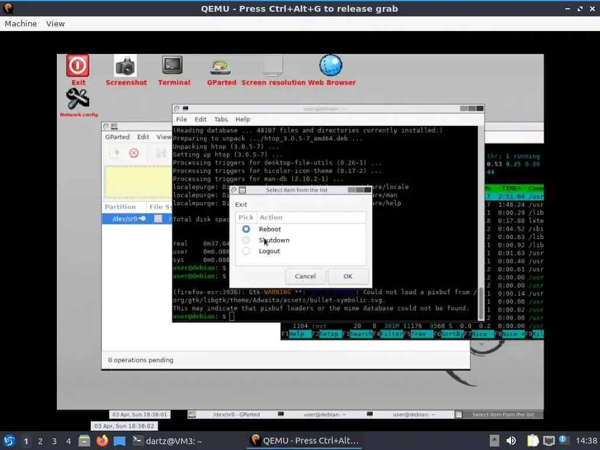600x450 pixels.
Task: Switch to second user@debian guest taskbar entry
Action: (x=409, y=414)
